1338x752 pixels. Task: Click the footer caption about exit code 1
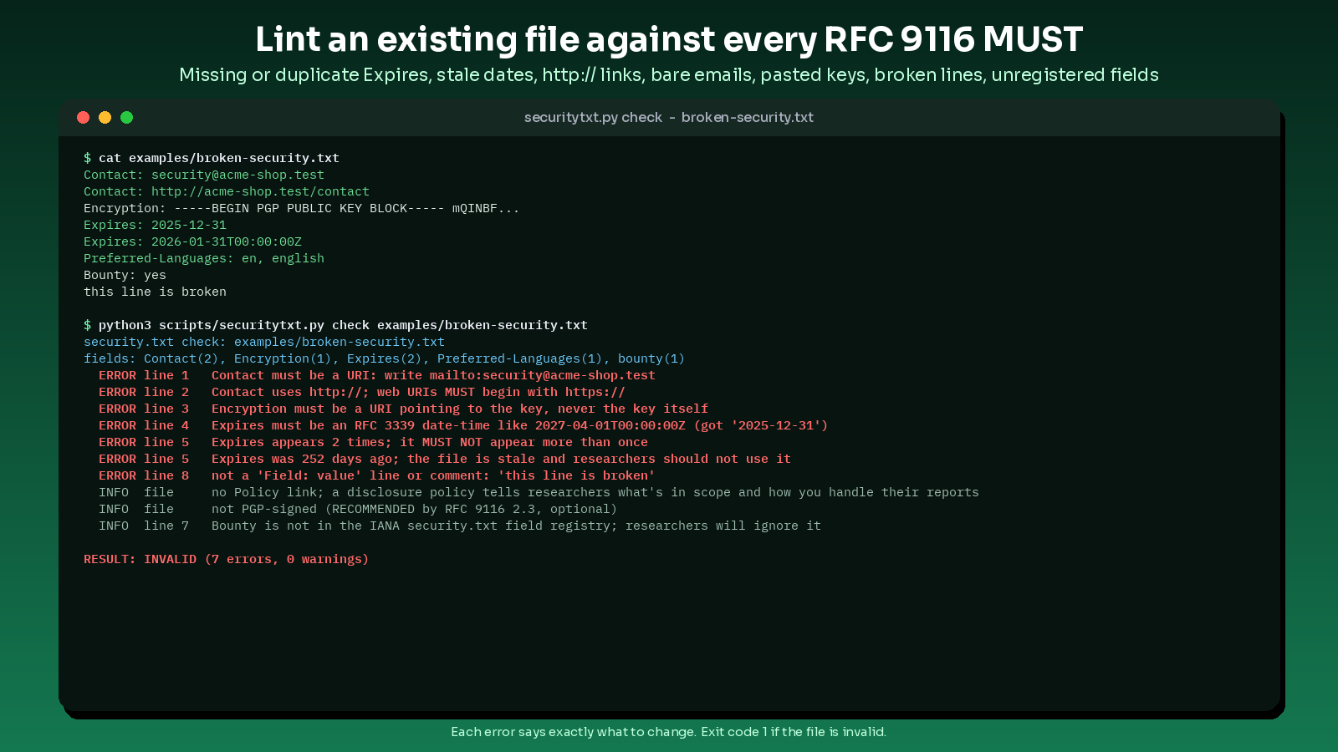click(x=669, y=732)
